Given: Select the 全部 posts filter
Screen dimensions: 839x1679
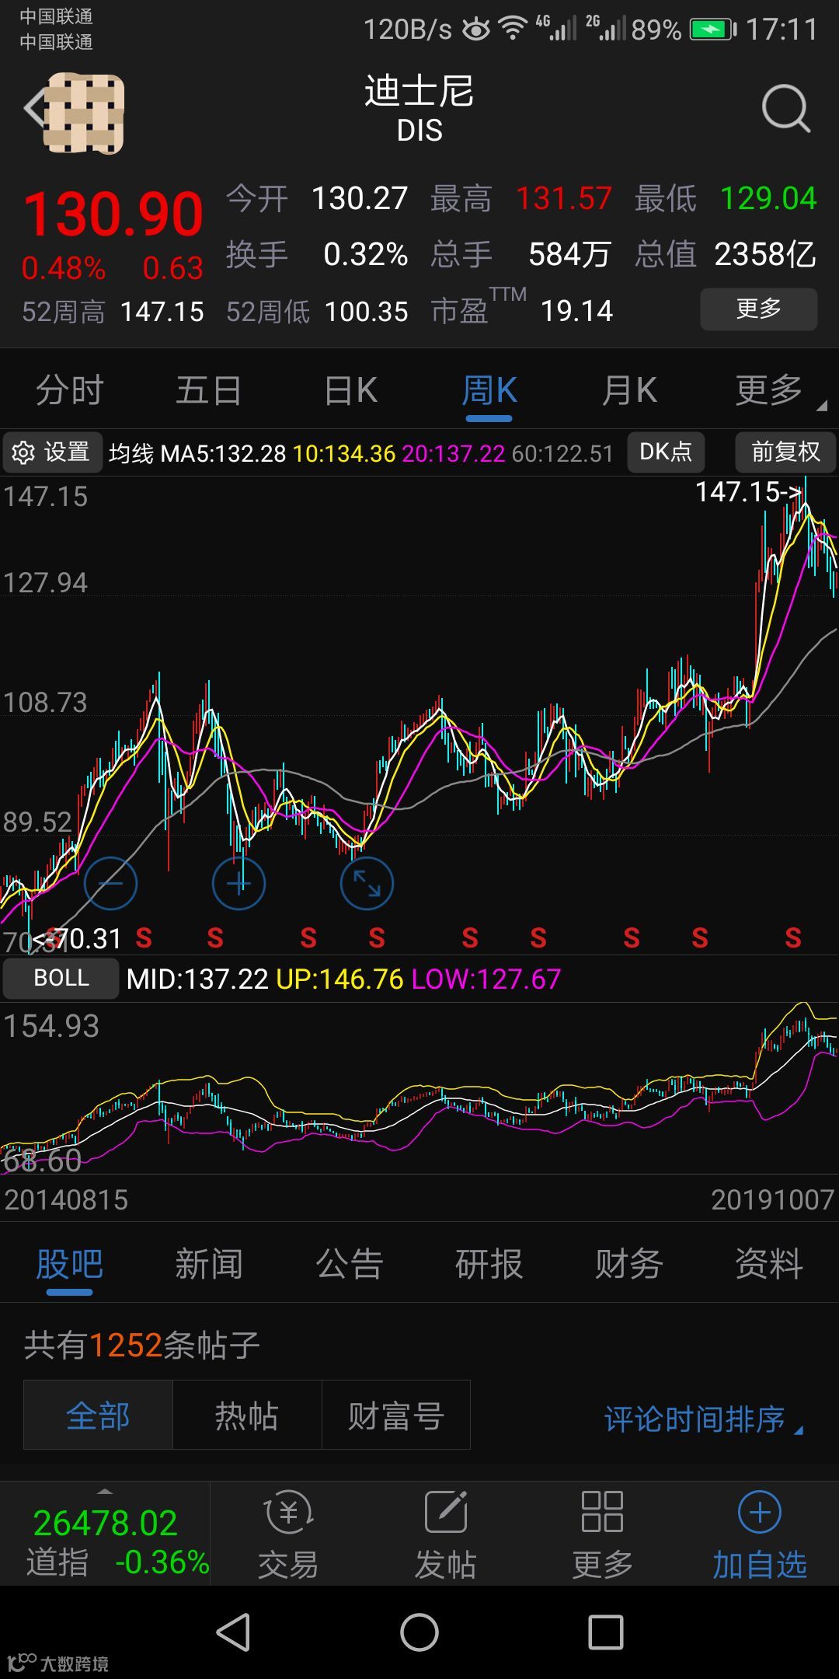Looking at the screenshot, I should [x=98, y=1415].
